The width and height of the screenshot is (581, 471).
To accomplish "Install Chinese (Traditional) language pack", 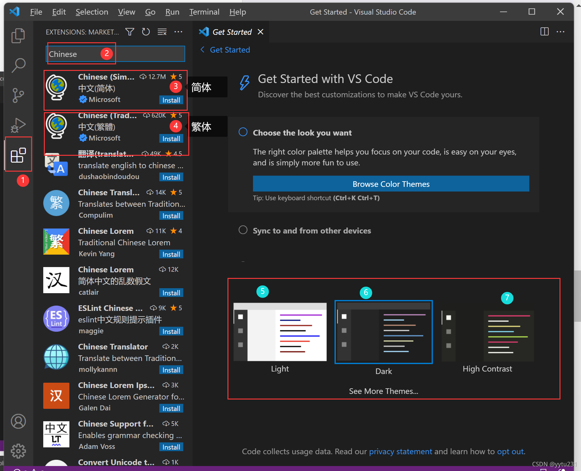I will pos(171,139).
